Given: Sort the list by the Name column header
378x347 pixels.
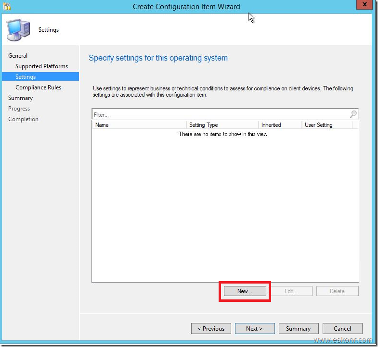Looking at the screenshot, I should tap(139, 125).
